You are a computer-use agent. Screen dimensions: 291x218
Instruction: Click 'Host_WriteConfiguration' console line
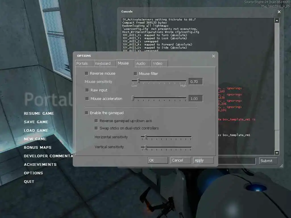pyautogui.click(x=161, y=32)
